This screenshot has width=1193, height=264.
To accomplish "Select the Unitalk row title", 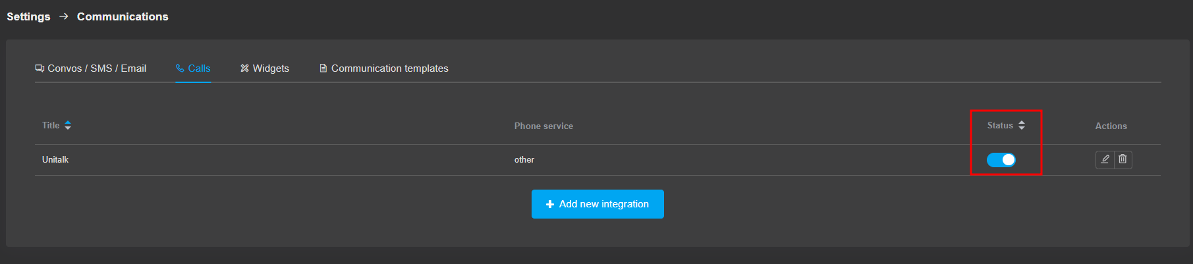I will [55, 160].
